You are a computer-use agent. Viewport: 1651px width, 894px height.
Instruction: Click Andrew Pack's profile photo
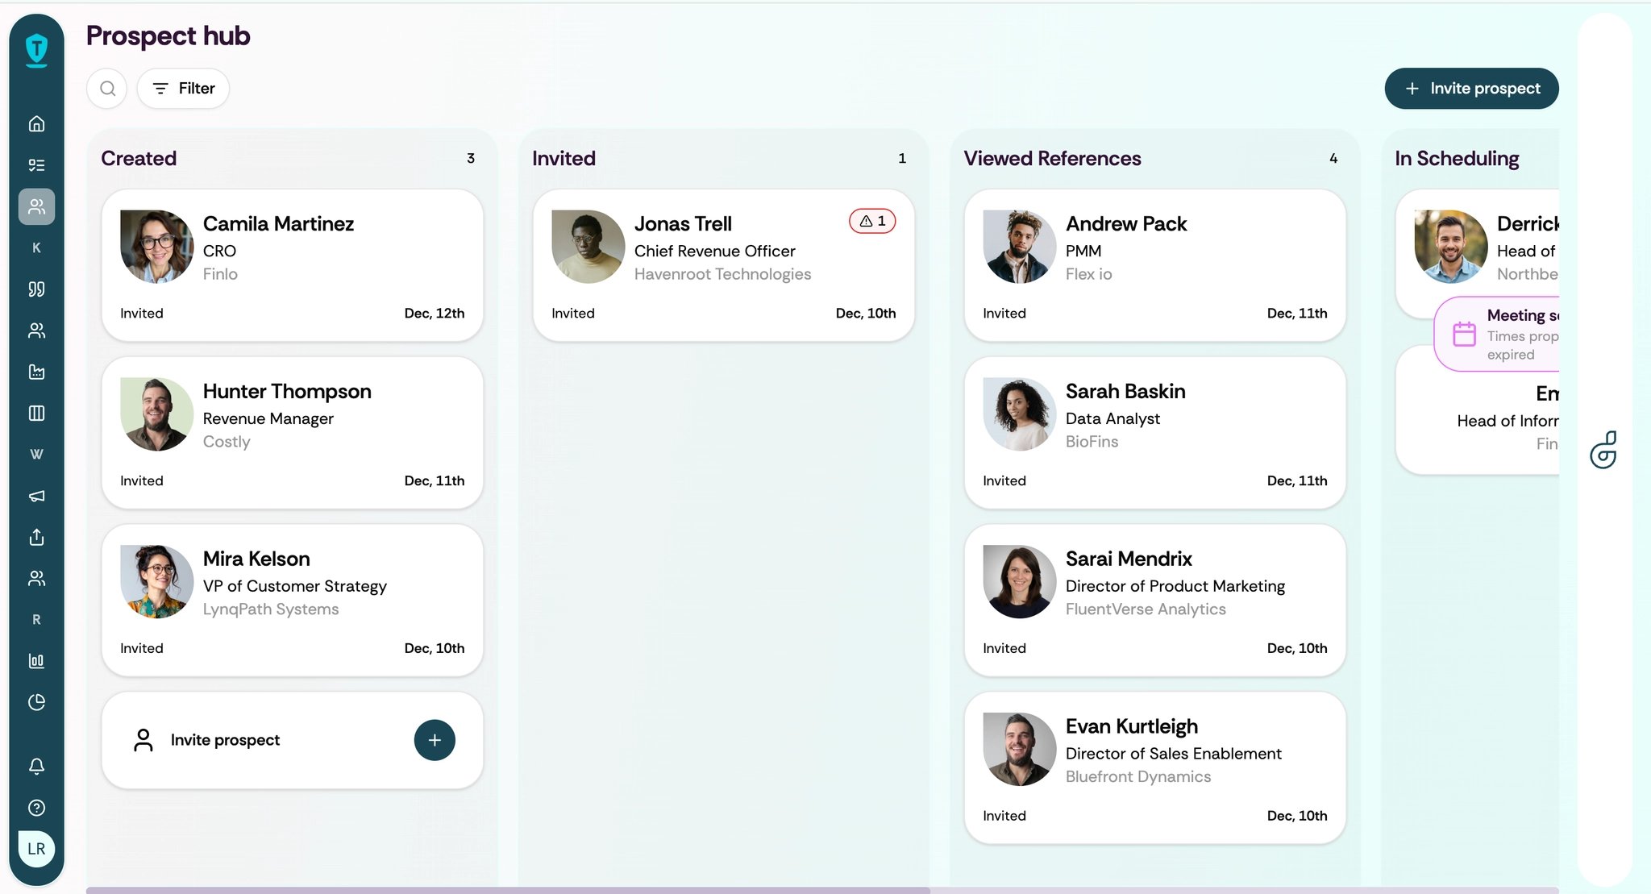1019,247
